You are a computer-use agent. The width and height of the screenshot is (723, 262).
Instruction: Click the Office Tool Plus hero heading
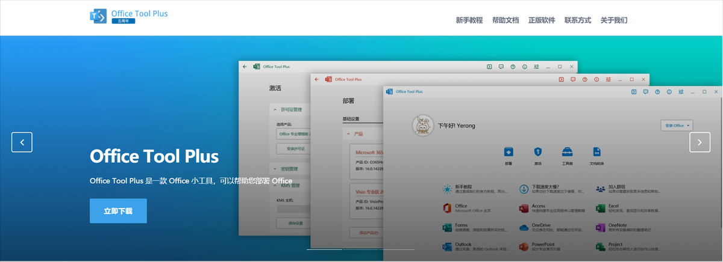click(x=154, y=157)
